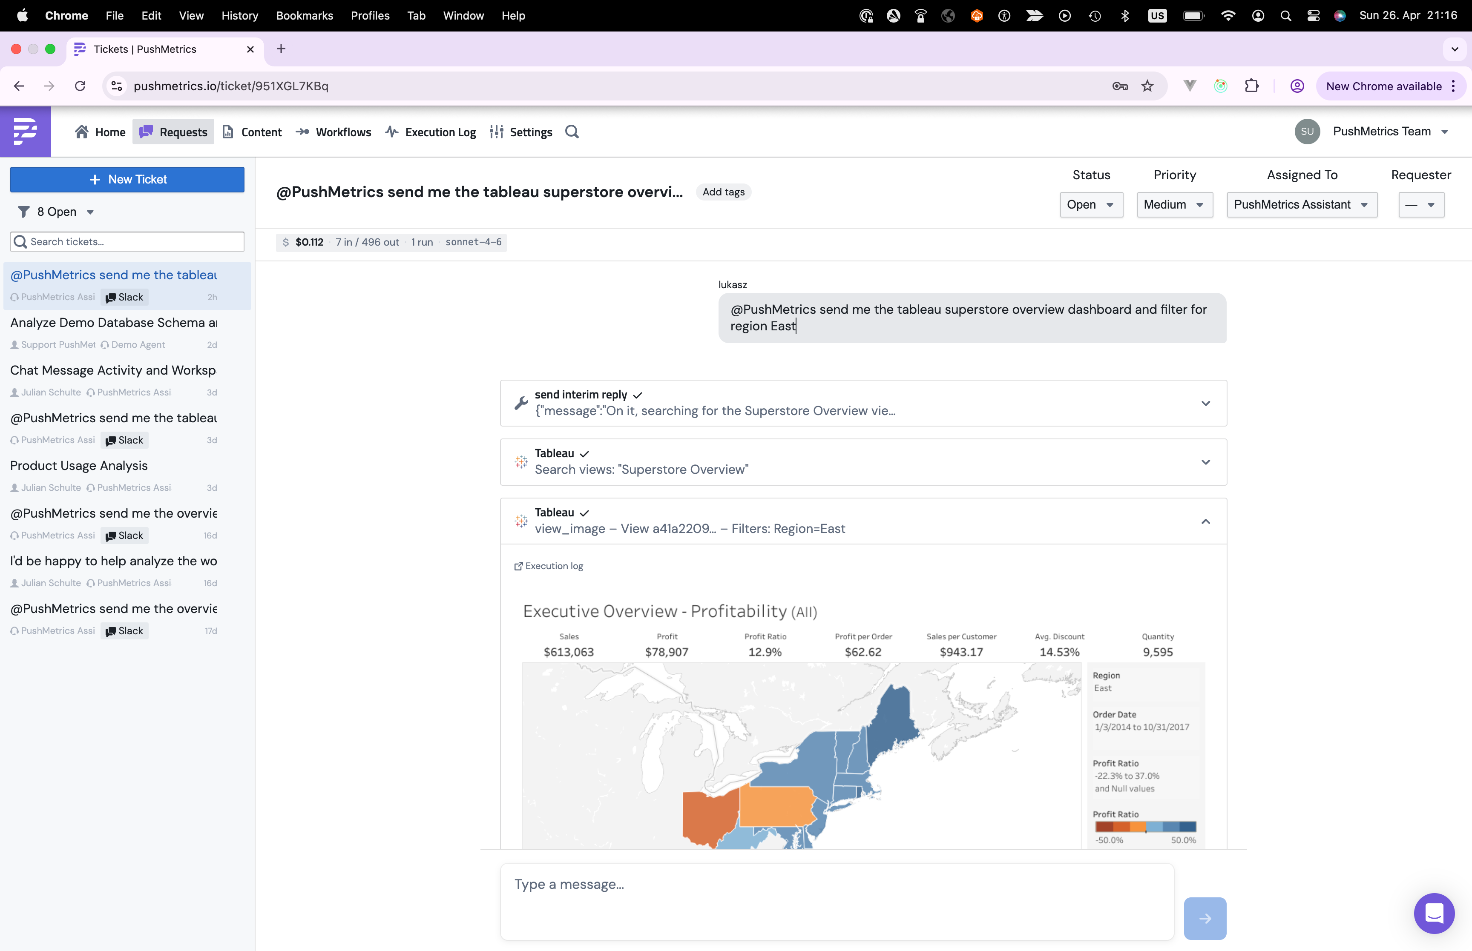Click the Wi-Fi icon in menu bar
This screenshot has height=951, width=1472.
tap(1228, 15)
